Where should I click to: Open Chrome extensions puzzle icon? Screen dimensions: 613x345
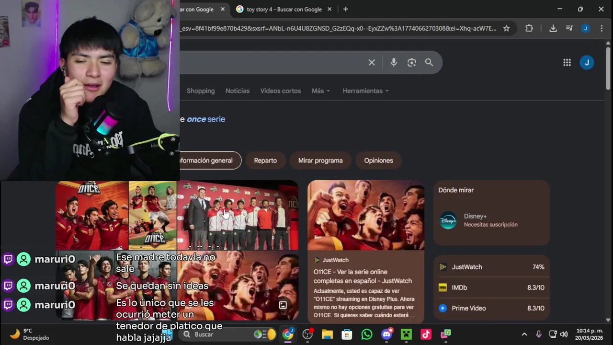point(529,28)
